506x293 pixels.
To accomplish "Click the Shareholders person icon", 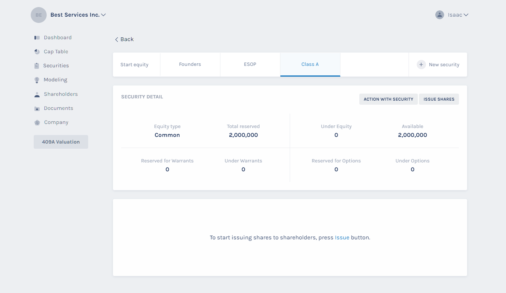I will tap(37, 94).
